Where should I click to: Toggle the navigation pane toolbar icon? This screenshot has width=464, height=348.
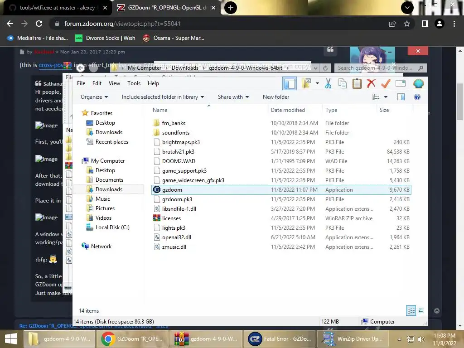[x=290, y=84]
